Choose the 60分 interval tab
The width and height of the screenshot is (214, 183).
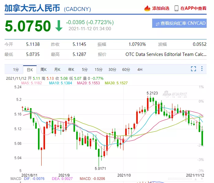126,69
